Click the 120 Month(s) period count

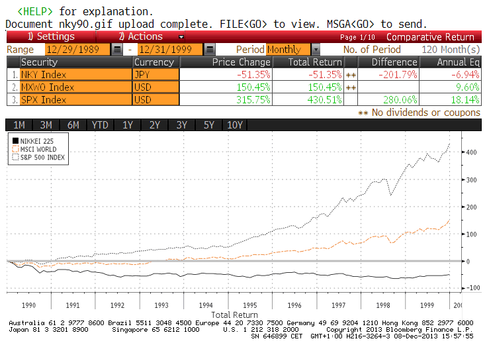pos(451,50)
